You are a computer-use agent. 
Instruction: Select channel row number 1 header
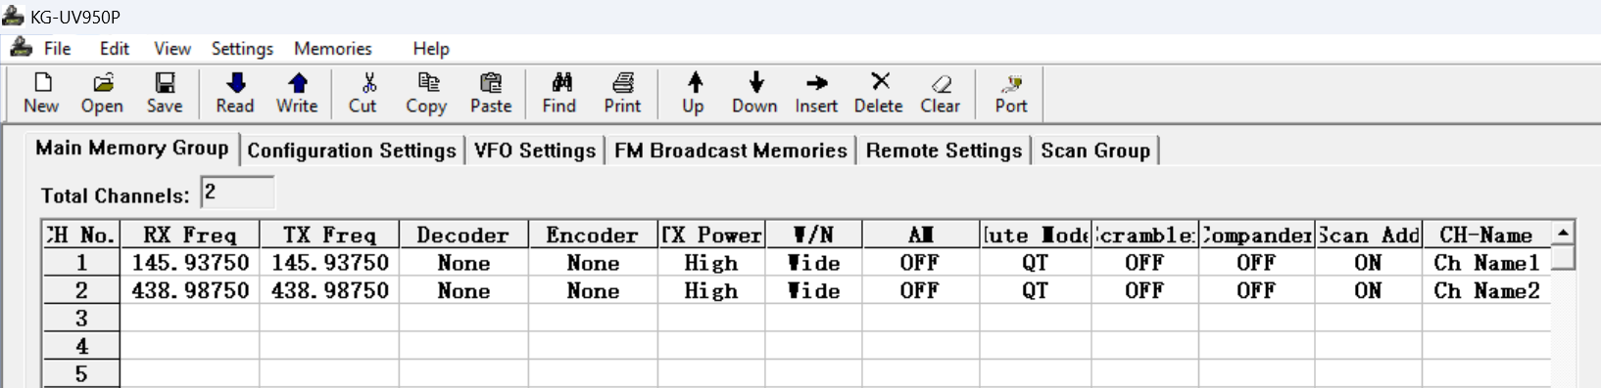click(x=81, y=262)
